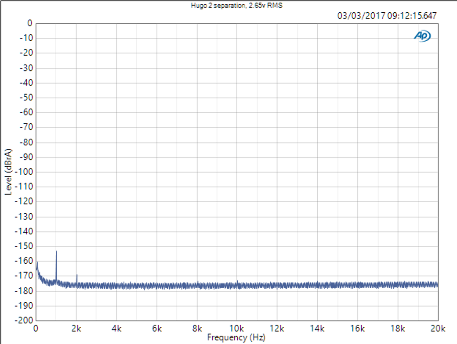Click the '8k' frequency tick label

[197, 329]
